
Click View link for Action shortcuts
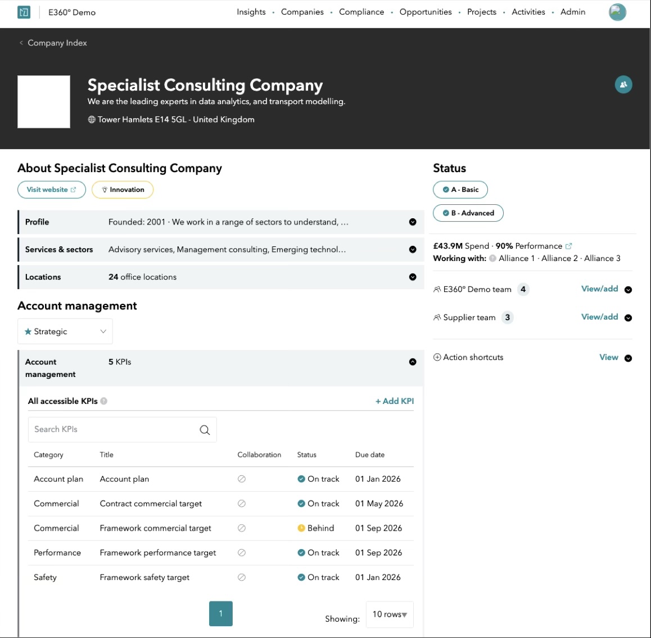609,357
